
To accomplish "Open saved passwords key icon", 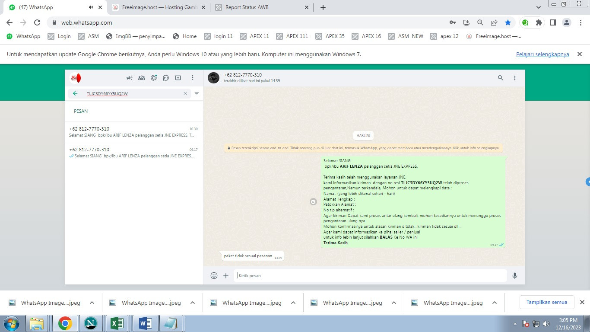I will click(x=453, y=22).
